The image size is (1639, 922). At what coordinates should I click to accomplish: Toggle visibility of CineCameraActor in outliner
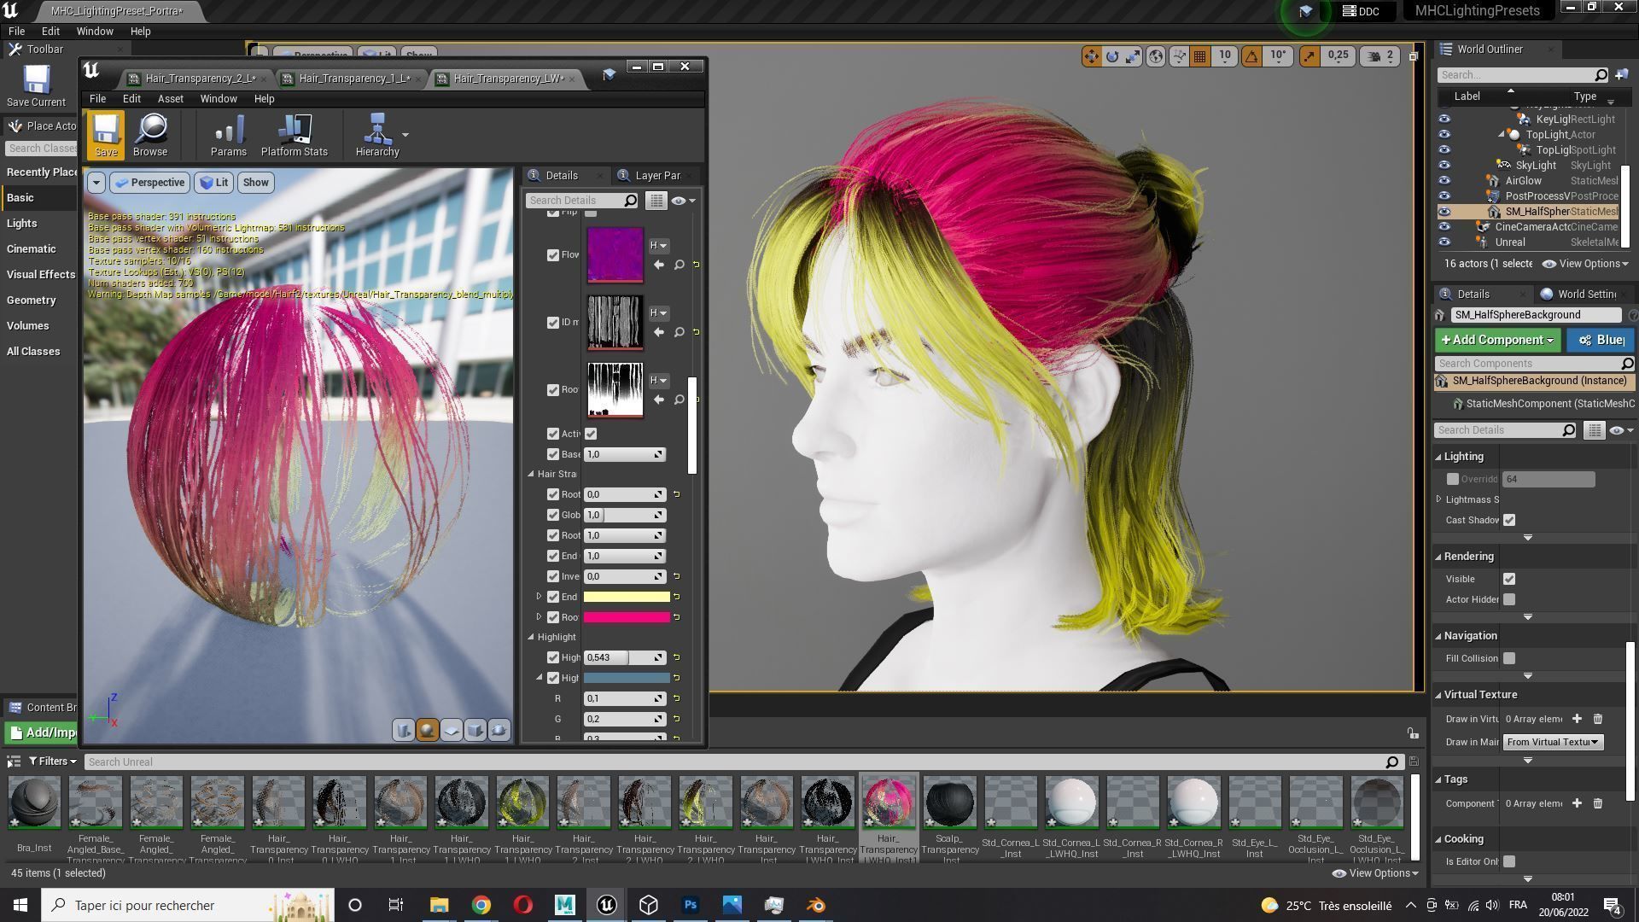(x=1444, y=227)
